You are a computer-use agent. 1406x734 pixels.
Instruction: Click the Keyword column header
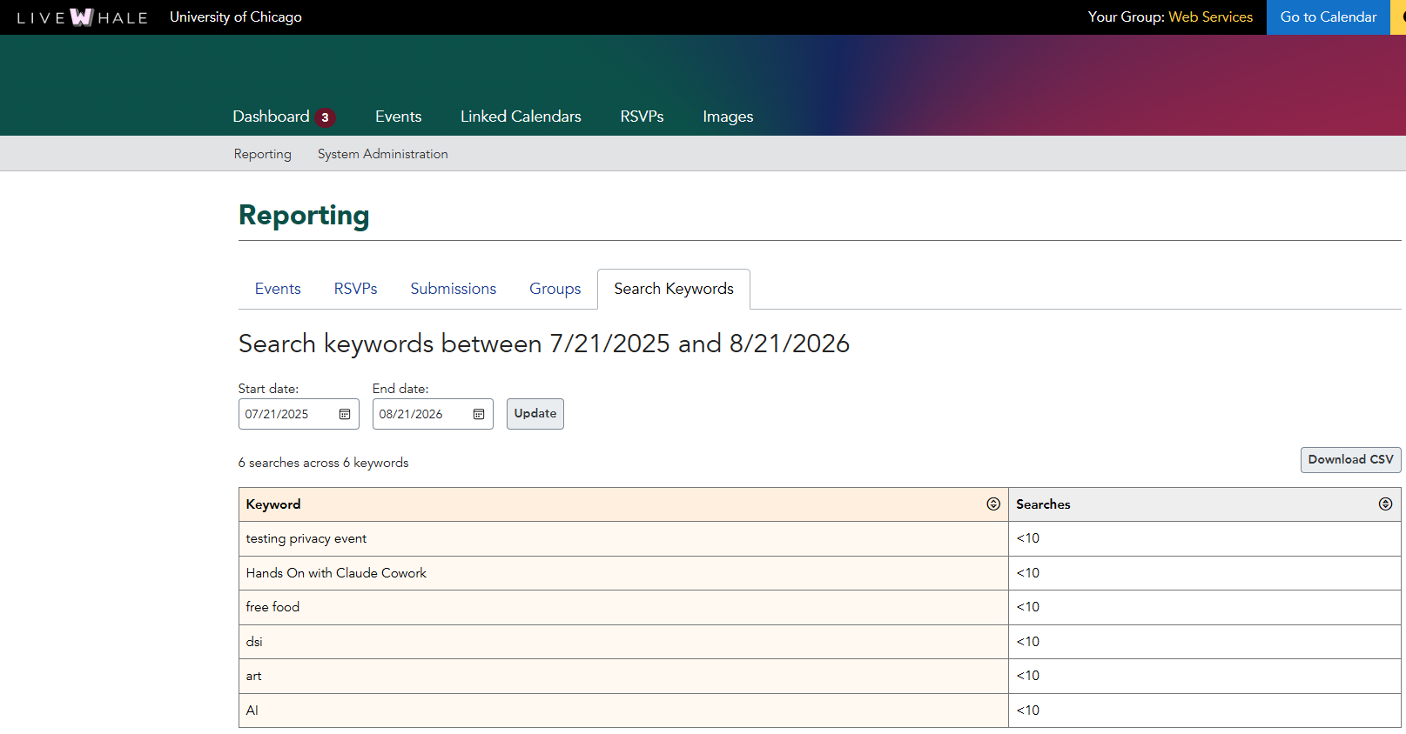623,504
